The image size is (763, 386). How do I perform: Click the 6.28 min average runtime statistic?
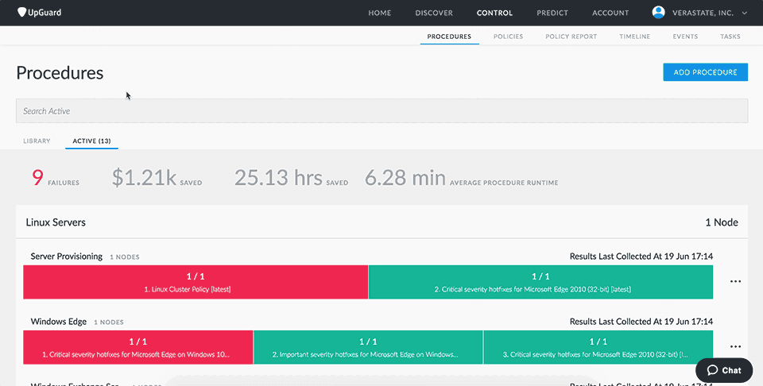[461, 178]
